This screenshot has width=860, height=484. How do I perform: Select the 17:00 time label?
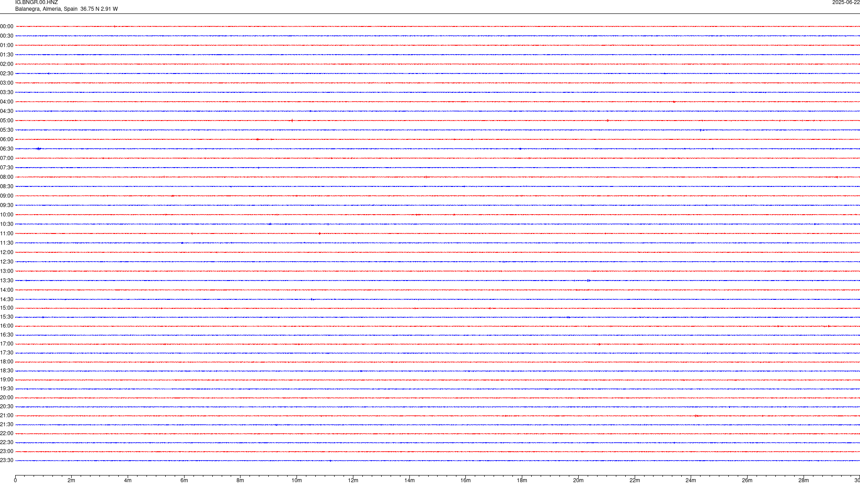[7, 344]
